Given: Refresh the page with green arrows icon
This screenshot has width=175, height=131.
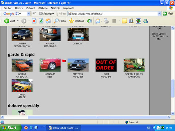Looking at the screenshot, I should pyautogui.click(x=41, y=21).
